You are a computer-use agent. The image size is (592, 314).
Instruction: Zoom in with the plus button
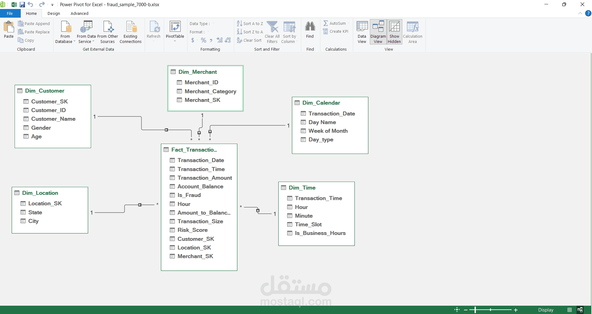pos(516,310)
